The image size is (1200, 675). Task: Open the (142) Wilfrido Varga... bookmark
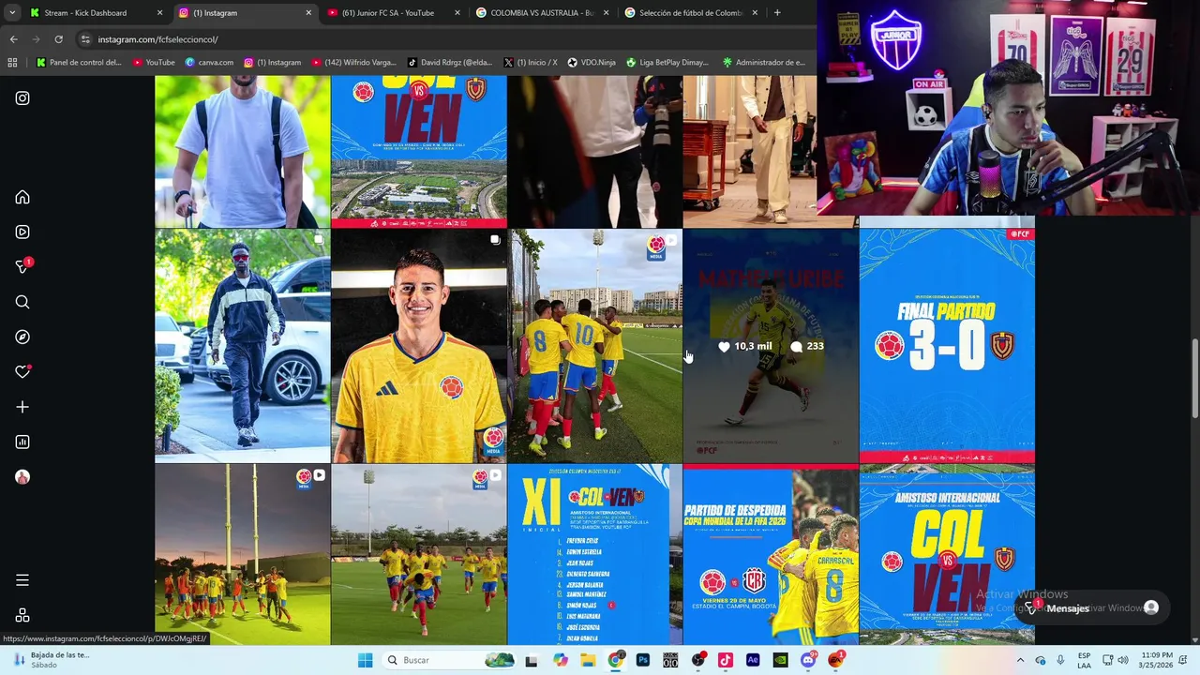[x=352, y=63]
